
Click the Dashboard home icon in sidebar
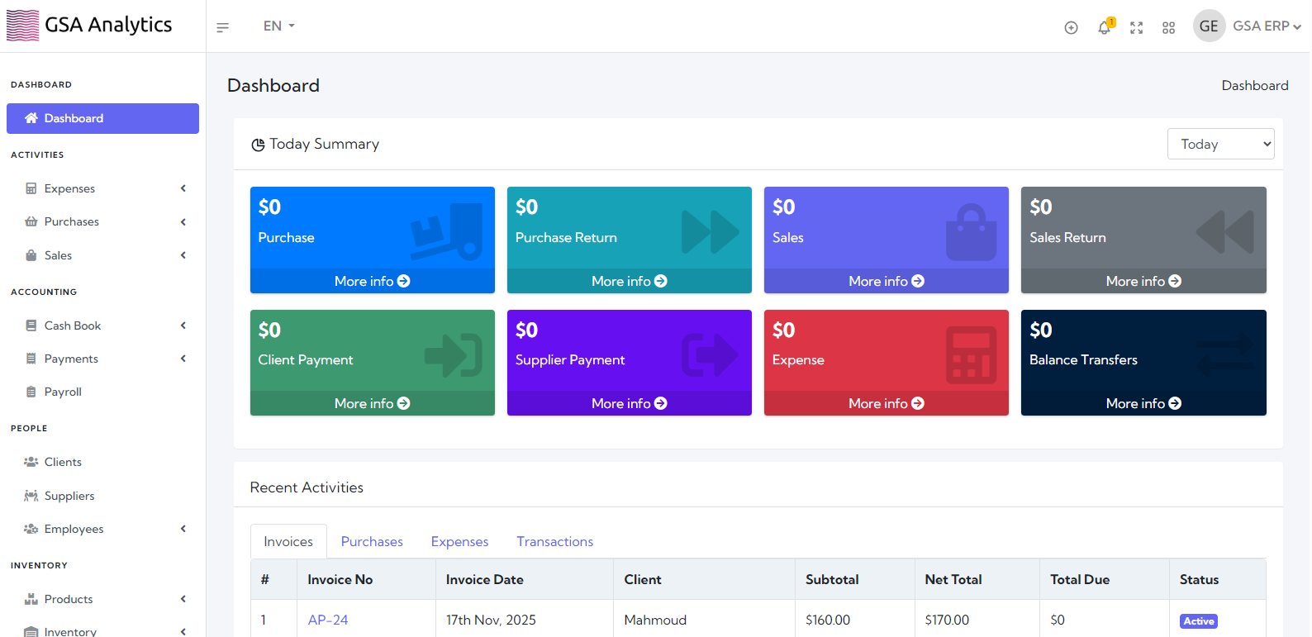click(x=31, y=118)
